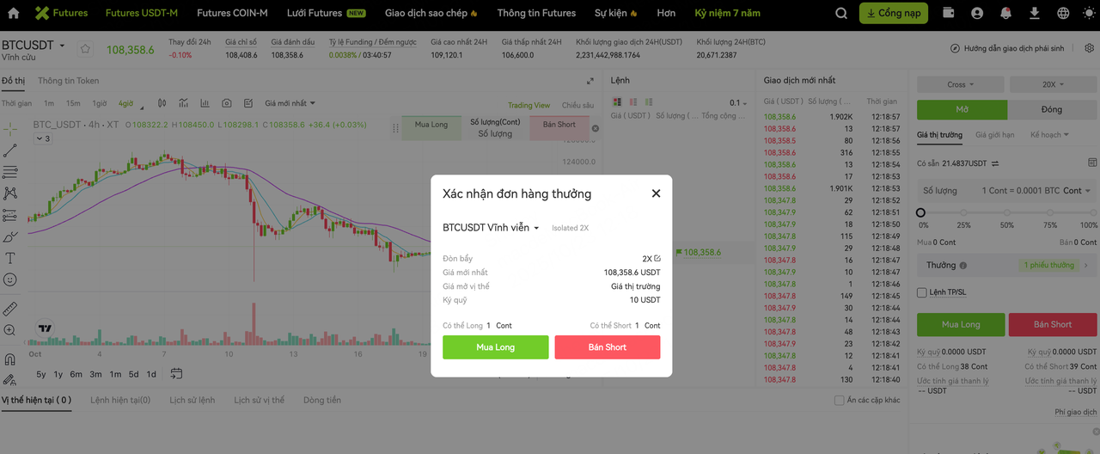Open the wallet icon in header

coord(949,14)
